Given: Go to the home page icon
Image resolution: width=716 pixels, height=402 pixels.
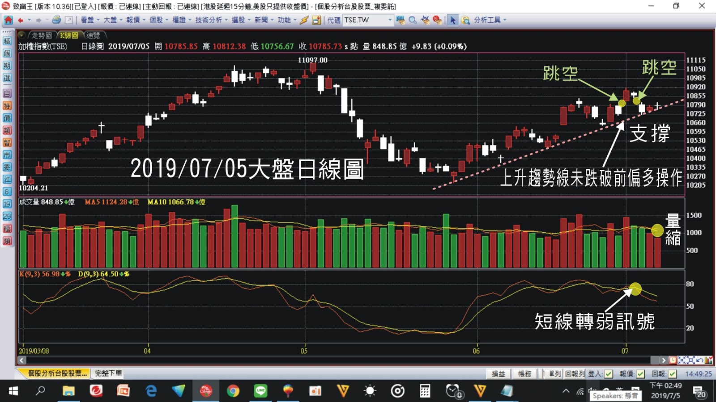Looking at the screenshot, I should (8, 20).
